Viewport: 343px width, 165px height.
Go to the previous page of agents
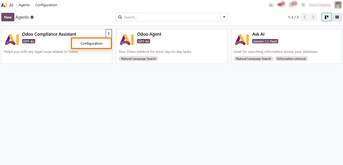[x=305, y=17]
